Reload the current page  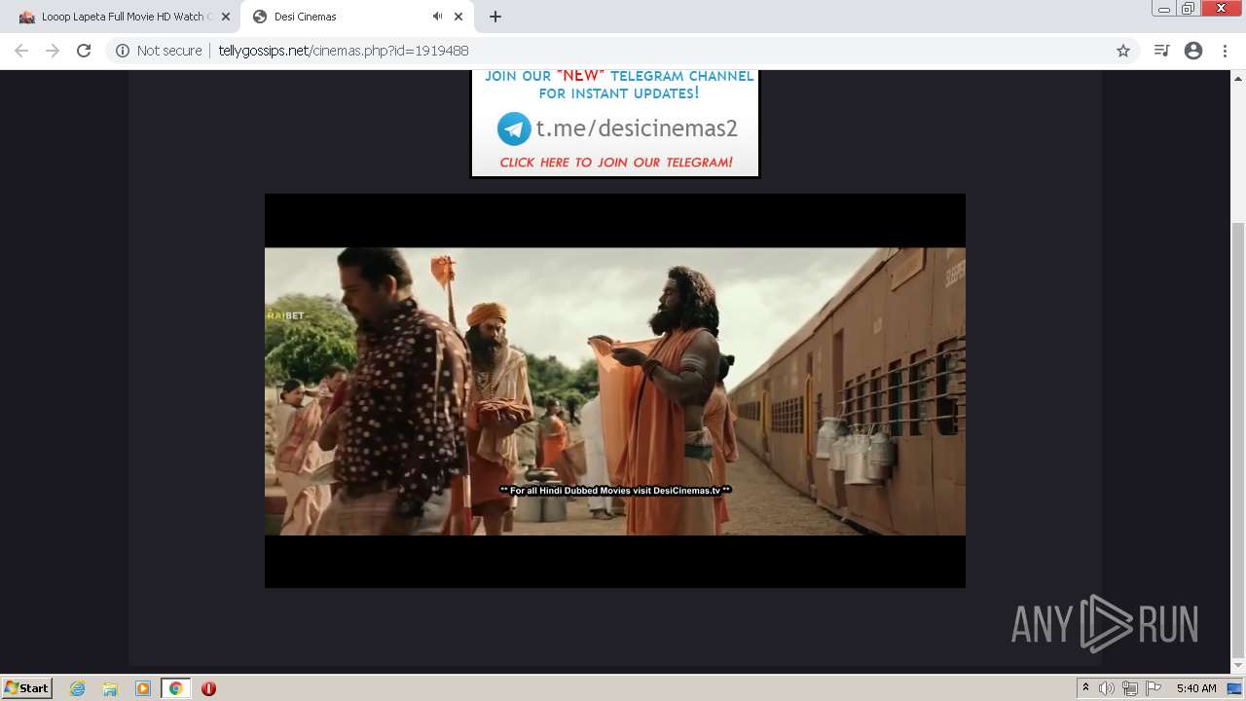pos(84,51)
